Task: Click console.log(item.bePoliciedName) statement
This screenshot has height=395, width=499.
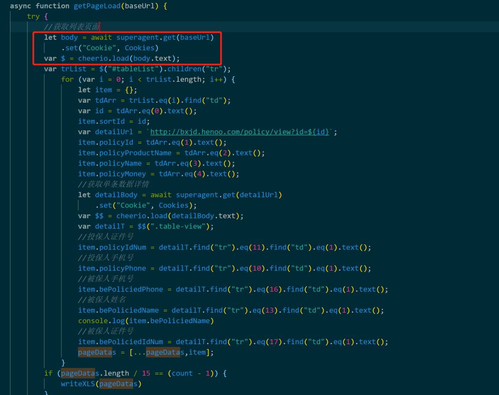Action: (146, 321)
